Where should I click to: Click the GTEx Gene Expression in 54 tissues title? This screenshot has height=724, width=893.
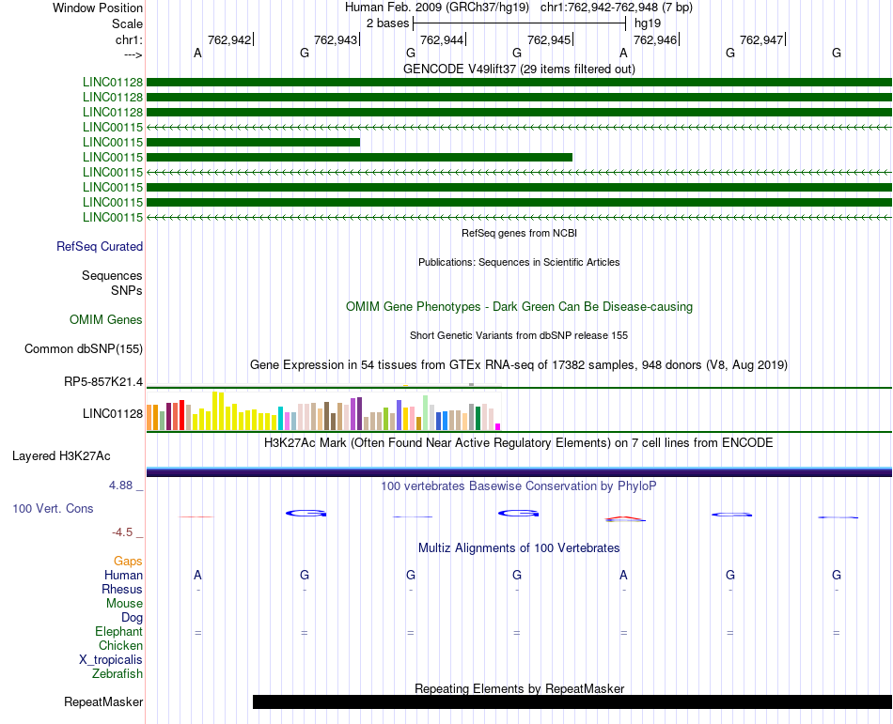pos(519,365)
